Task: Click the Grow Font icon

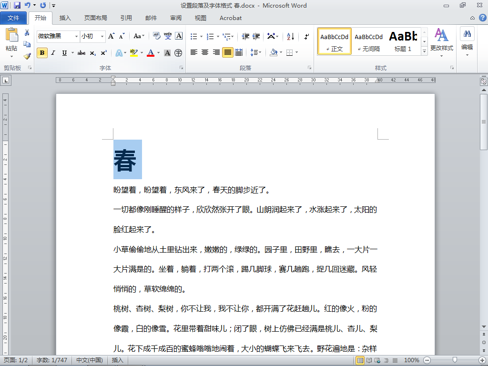Action: pyautogui.click(x=112, y=36)
